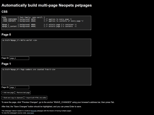Click the main page title heading
Image resolution: width=154 pixels, height=115 pixels.
[47, 5]
